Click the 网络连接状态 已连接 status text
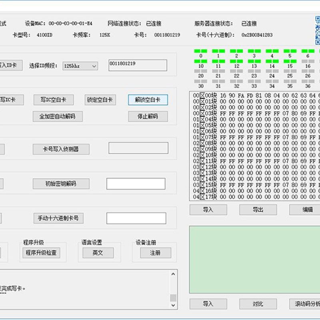The image size is (320, 320). pos(154,24)
